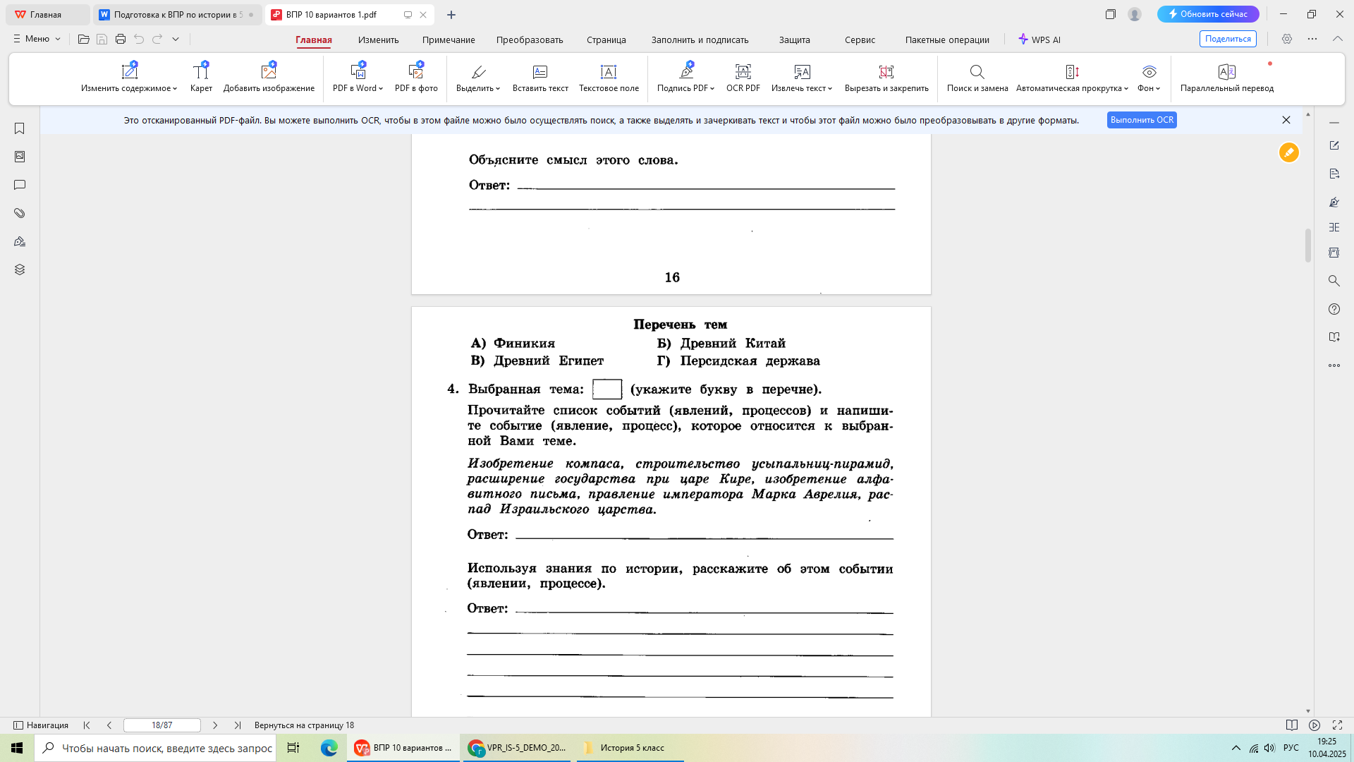Open Windows Start menu

coord(17,748)
